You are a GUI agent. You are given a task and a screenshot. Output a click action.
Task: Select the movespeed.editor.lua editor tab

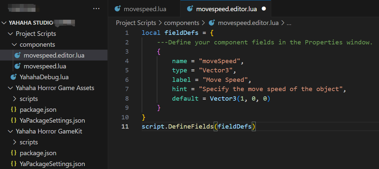click(226, 9)
